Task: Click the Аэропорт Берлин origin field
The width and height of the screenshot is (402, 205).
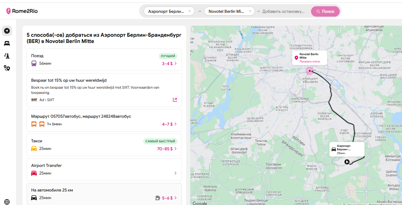Action: (166, 11)
